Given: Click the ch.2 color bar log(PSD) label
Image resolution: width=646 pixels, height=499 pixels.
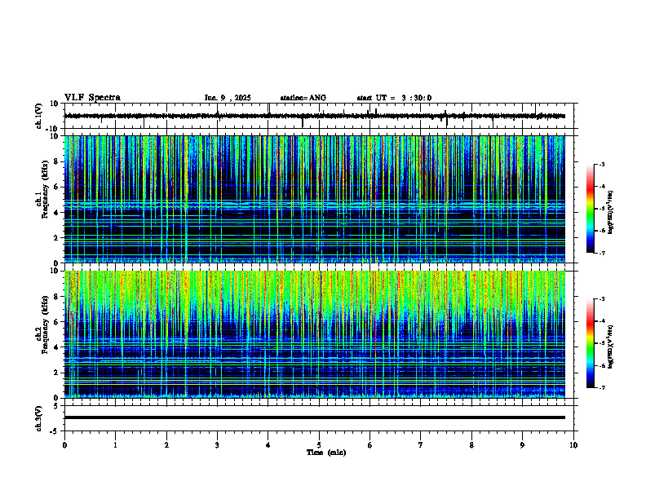Looking at the screenshot, I should click(x=611, y=347).
